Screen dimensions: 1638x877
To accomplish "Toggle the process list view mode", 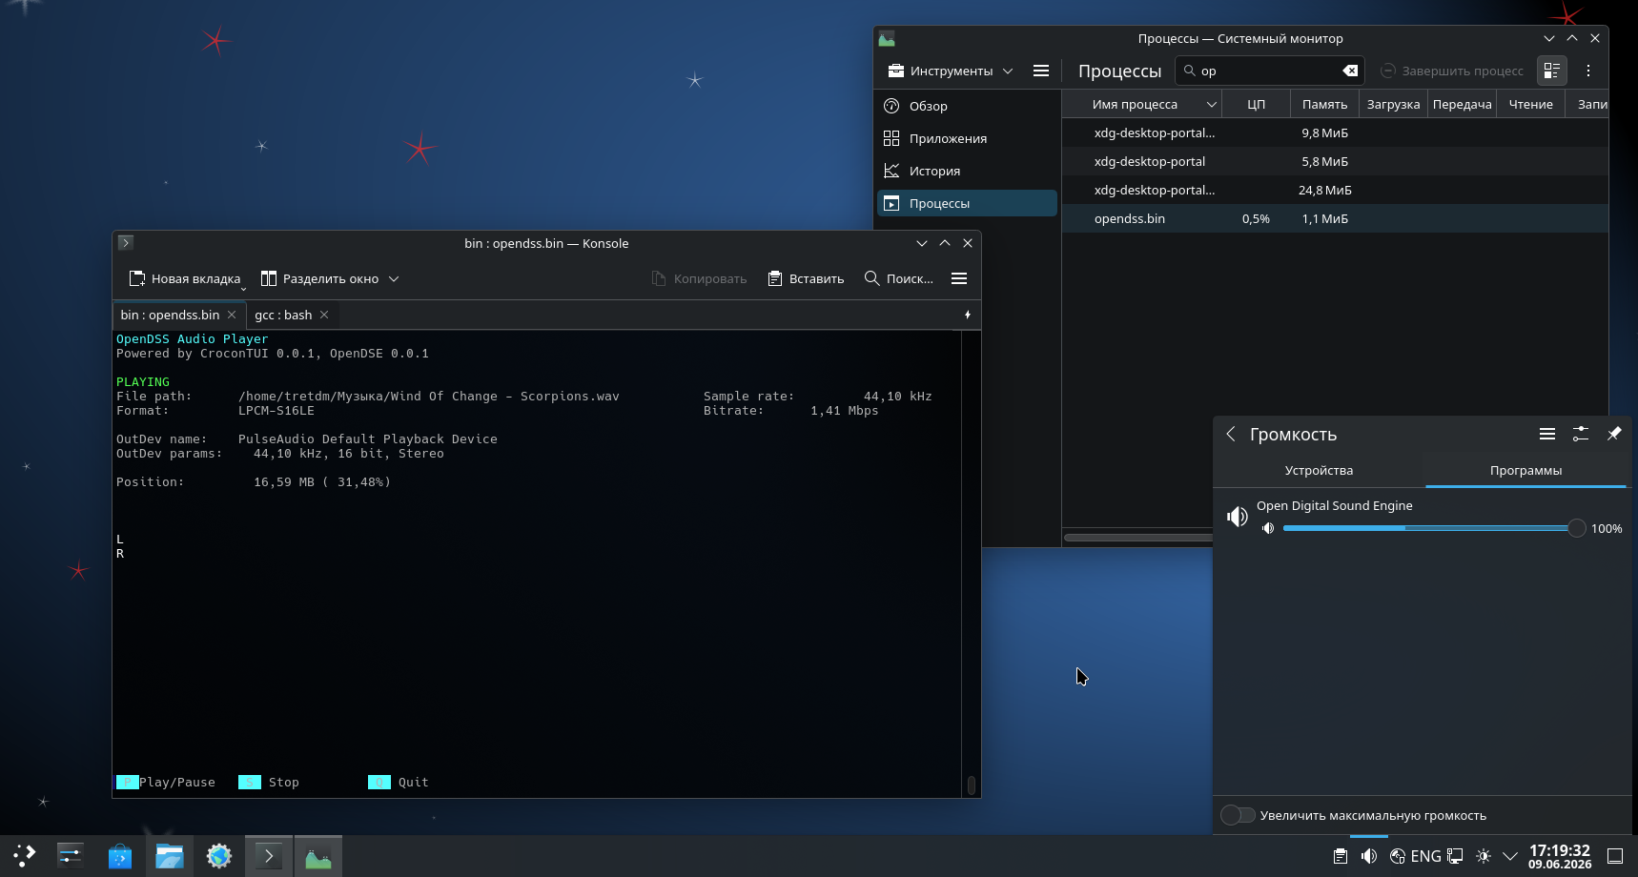I will pos(1552,71).
